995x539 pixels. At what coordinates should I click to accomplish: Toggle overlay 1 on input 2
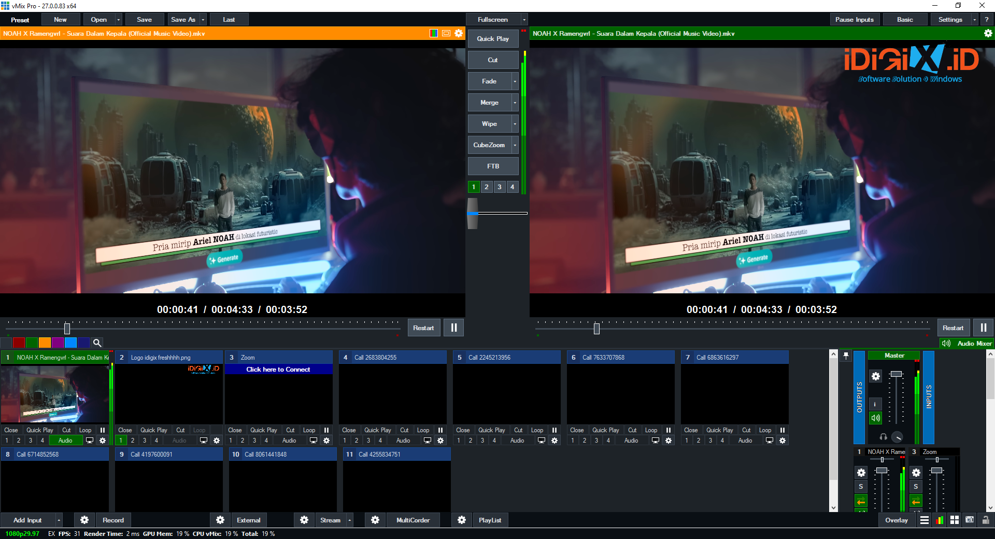click(x=121, y=441)
